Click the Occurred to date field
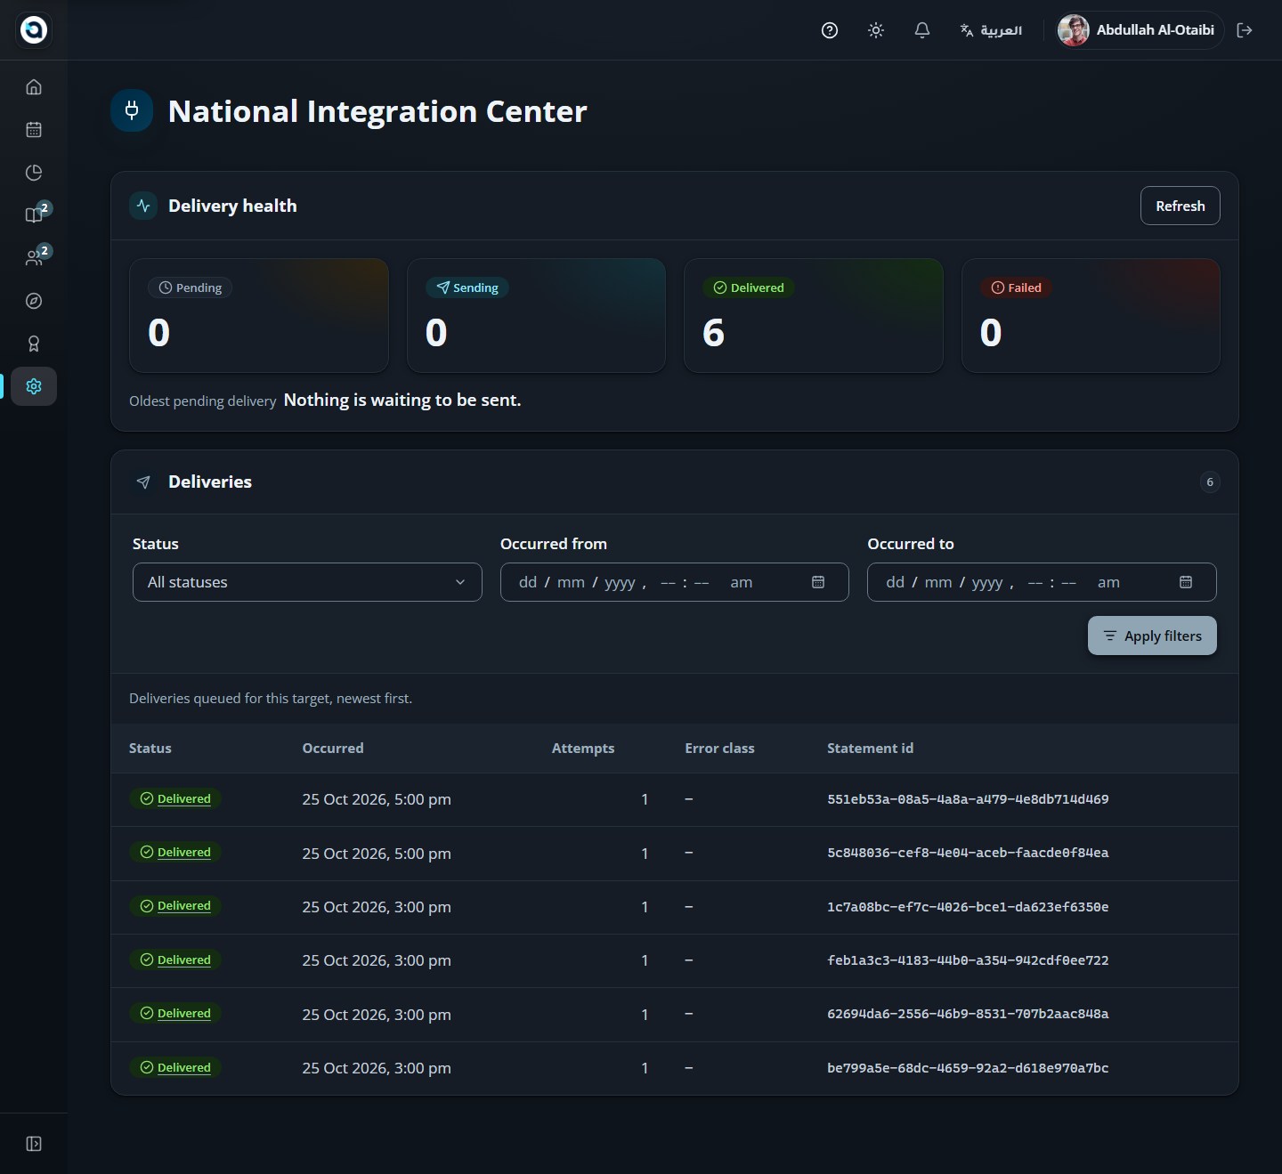Image resolution: width=1282 pixels, height=1174 pixels. 1042,582
